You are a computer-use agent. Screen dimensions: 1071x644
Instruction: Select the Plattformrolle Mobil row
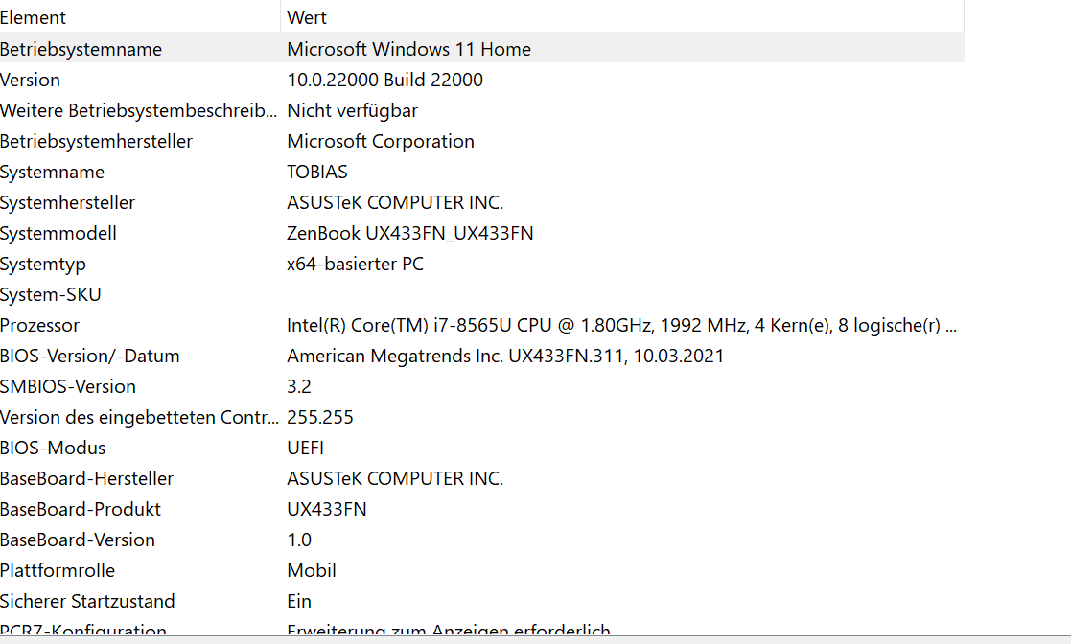pos(481,571)
